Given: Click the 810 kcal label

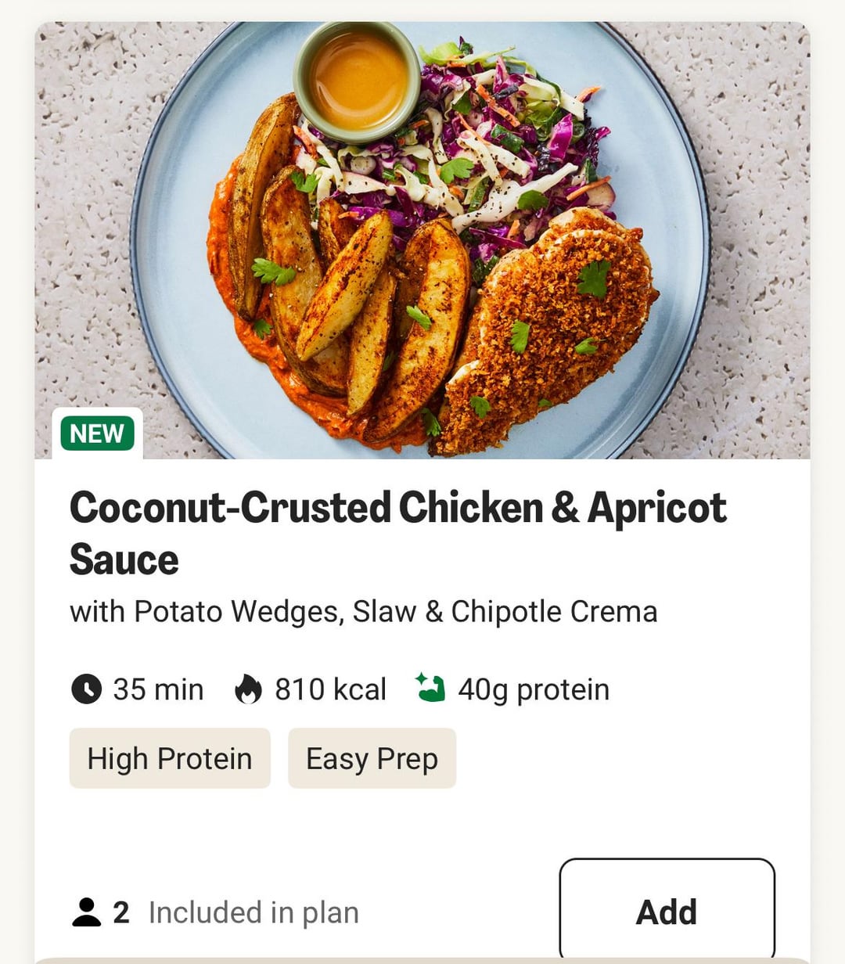Looking at the screenshot, I should 330,689.
